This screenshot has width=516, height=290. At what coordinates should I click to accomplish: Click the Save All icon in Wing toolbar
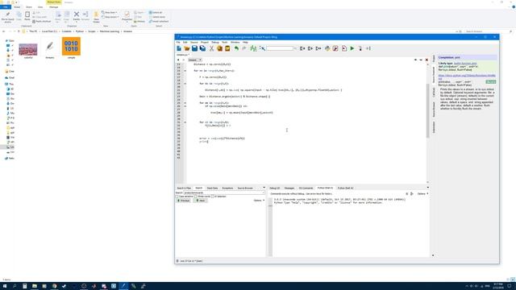point(202,48)
